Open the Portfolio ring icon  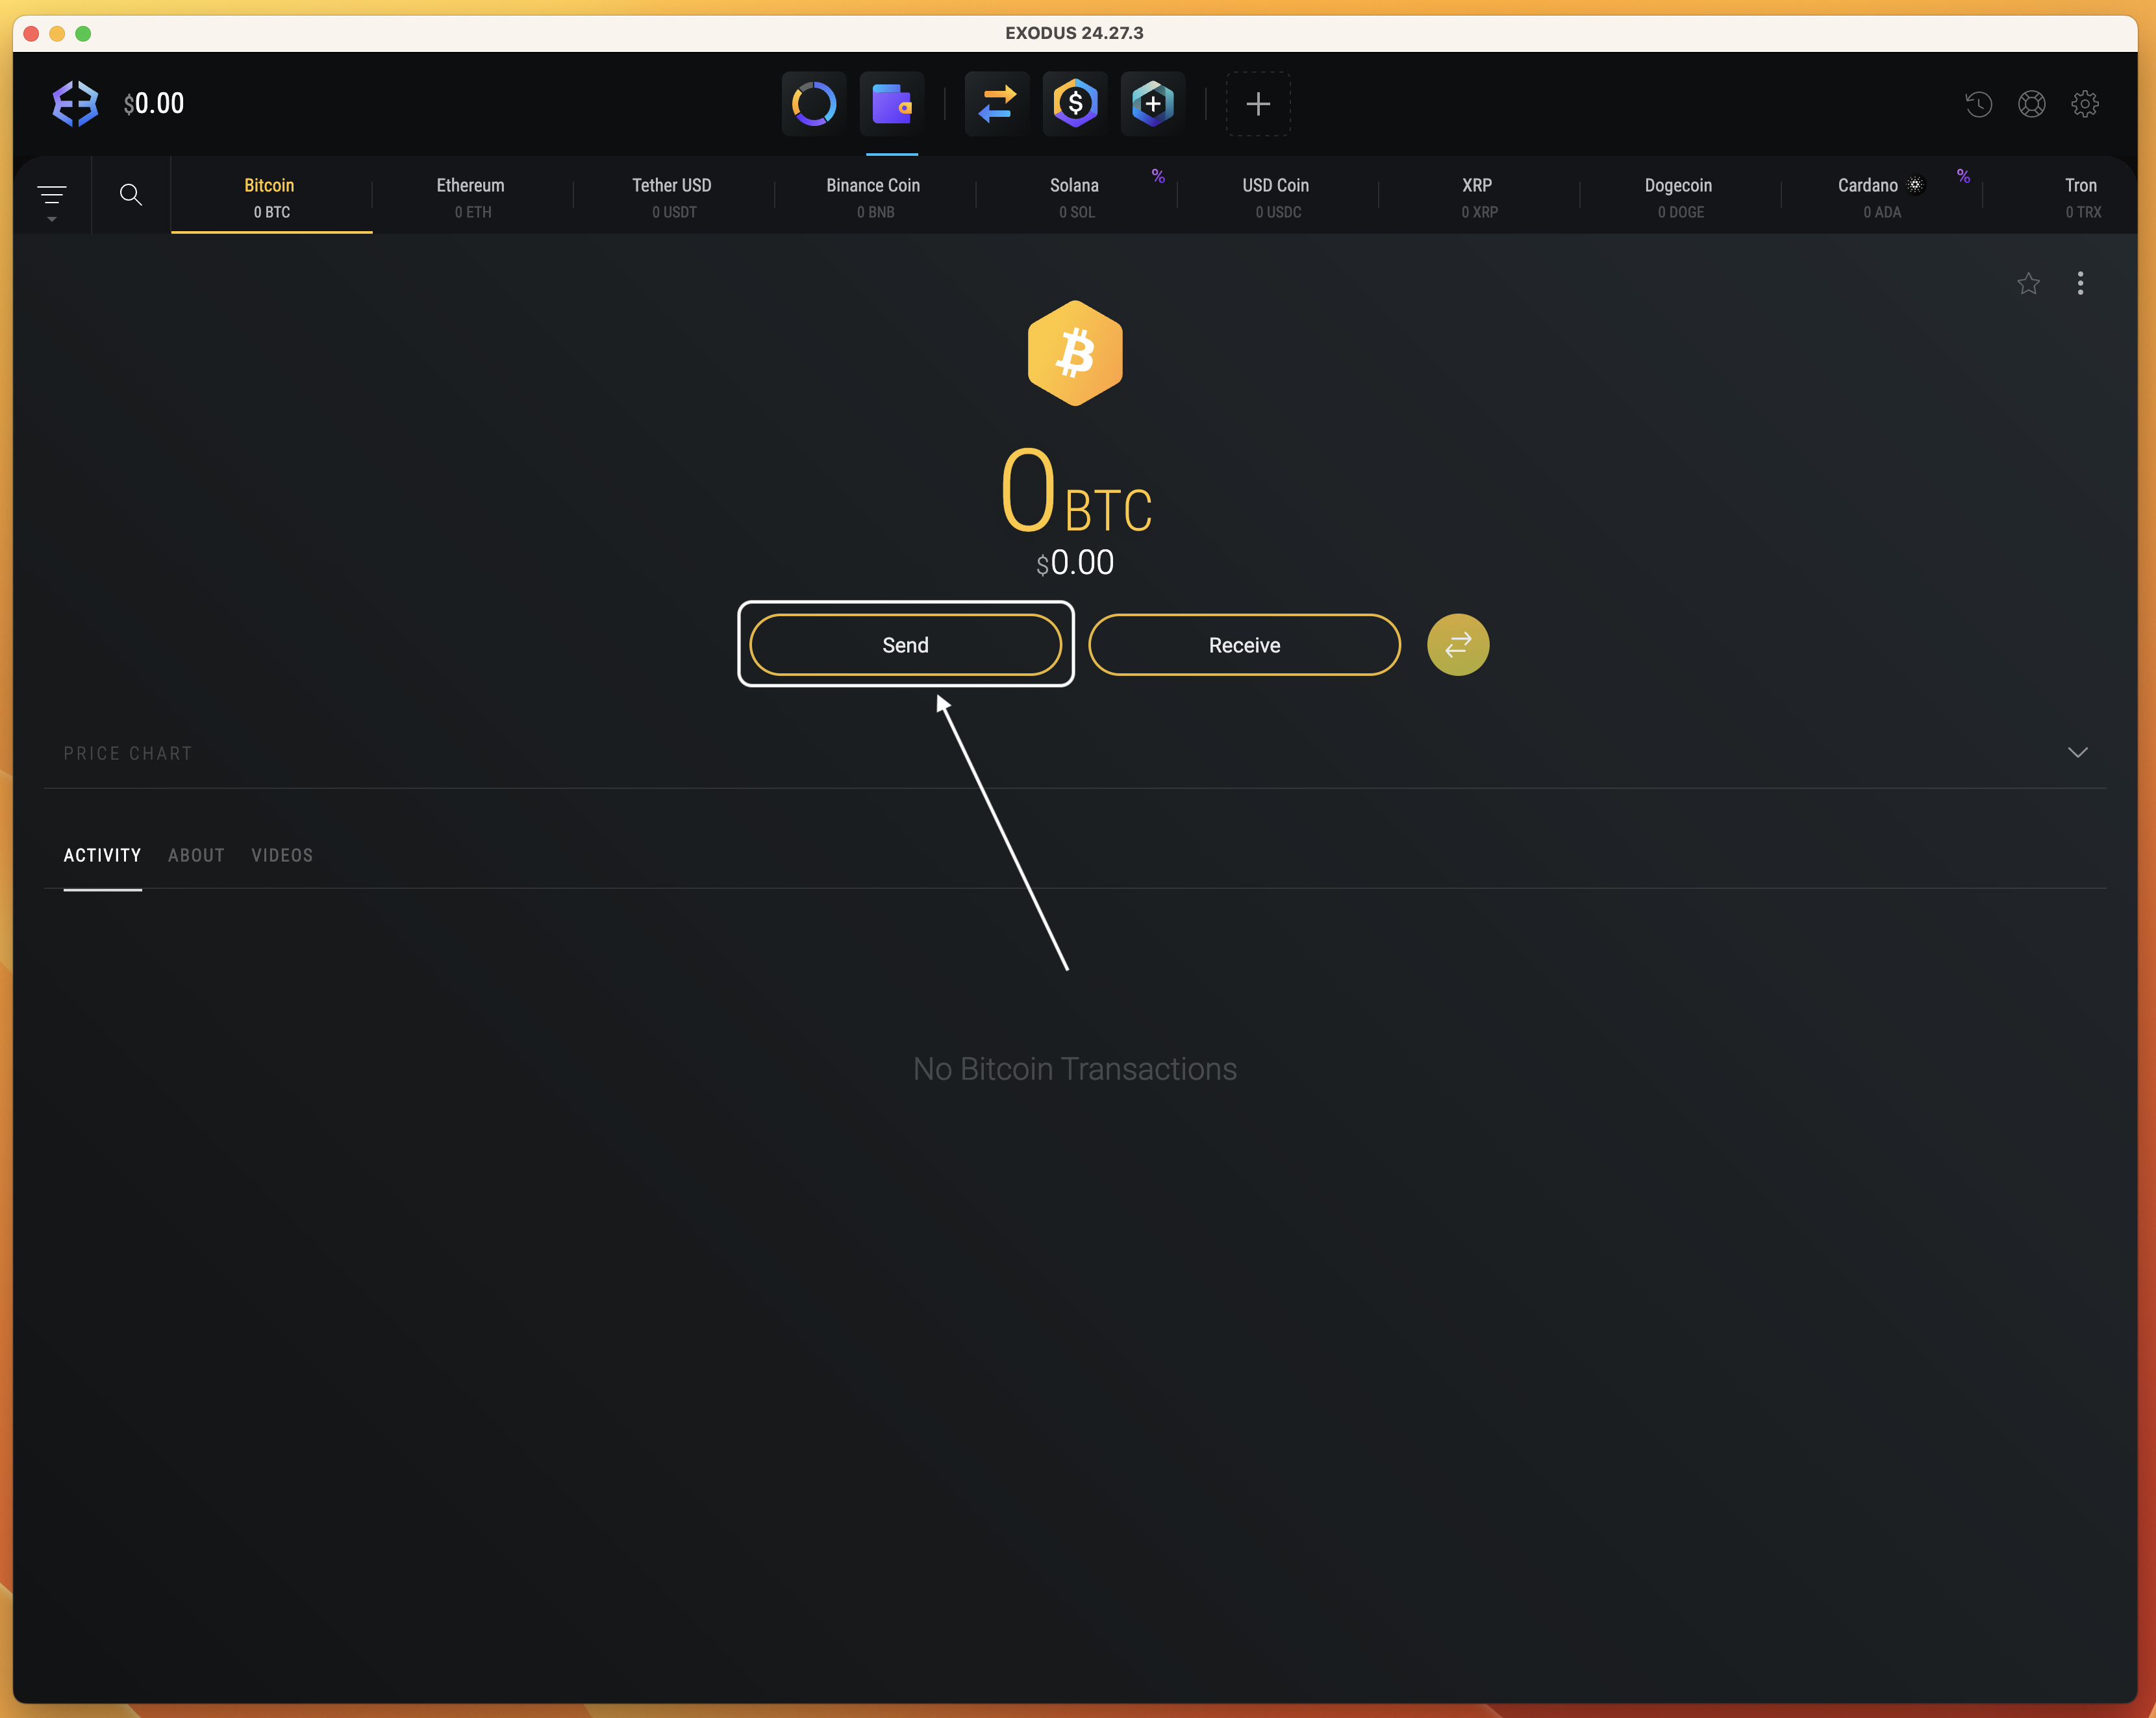(813, 104)
